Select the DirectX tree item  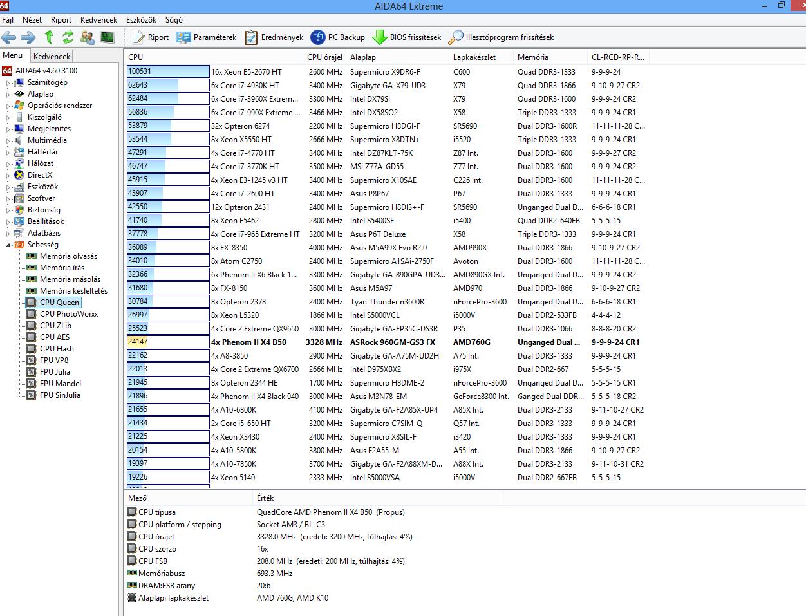[40, 175]
